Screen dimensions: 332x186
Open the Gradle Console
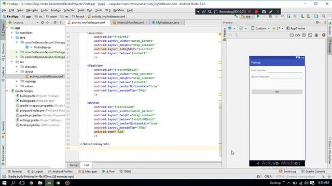coord(313,172)
